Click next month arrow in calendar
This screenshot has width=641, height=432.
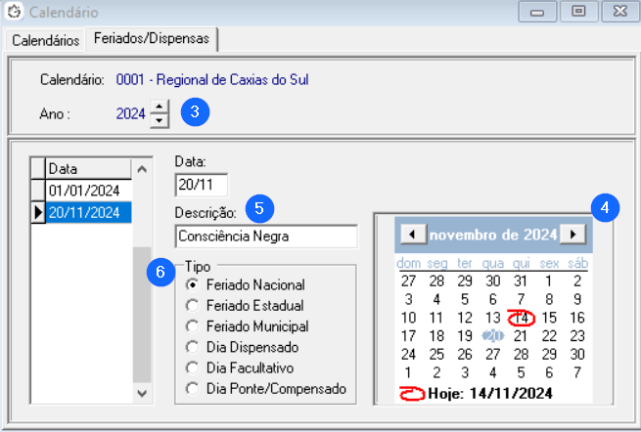click(574, 235)
